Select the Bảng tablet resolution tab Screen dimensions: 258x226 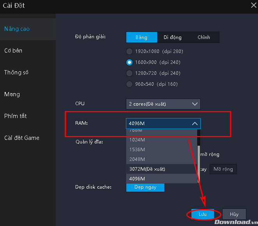tap(141, 37)
